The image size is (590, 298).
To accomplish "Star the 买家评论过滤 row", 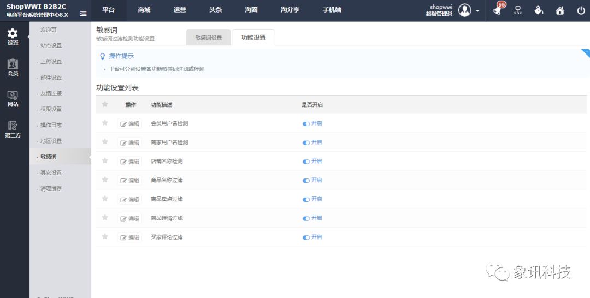I will [x=105, y=236].
